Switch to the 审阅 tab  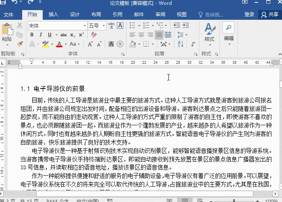160,15
